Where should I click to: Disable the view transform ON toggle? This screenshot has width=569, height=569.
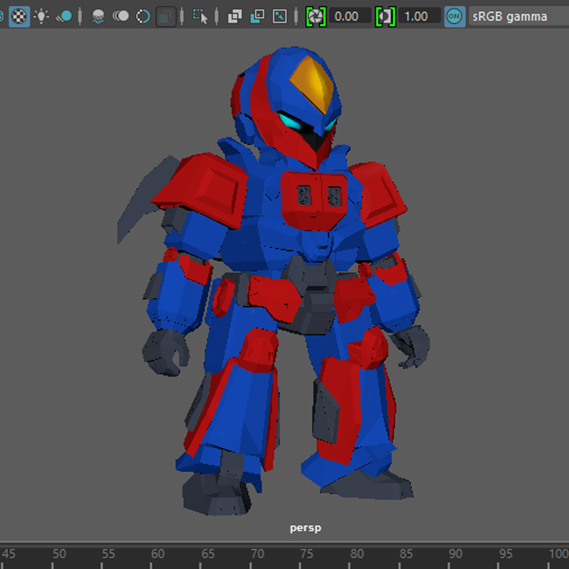[454, 16]
